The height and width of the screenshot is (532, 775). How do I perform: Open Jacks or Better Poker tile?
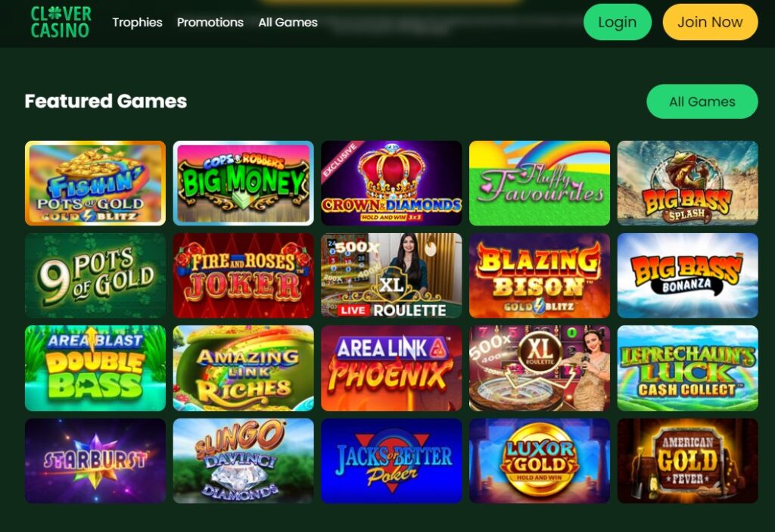pyautogui.click(x=391, y=461)
